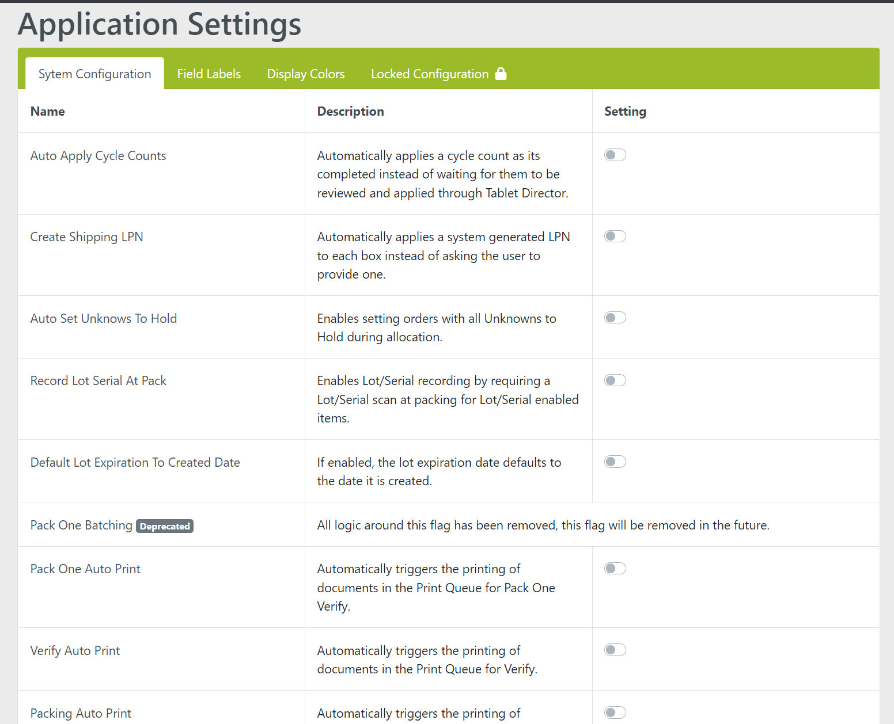Enable the Auto Apply Cycle Counts toggle
This screenshot has width=894, height=724.
615,155
